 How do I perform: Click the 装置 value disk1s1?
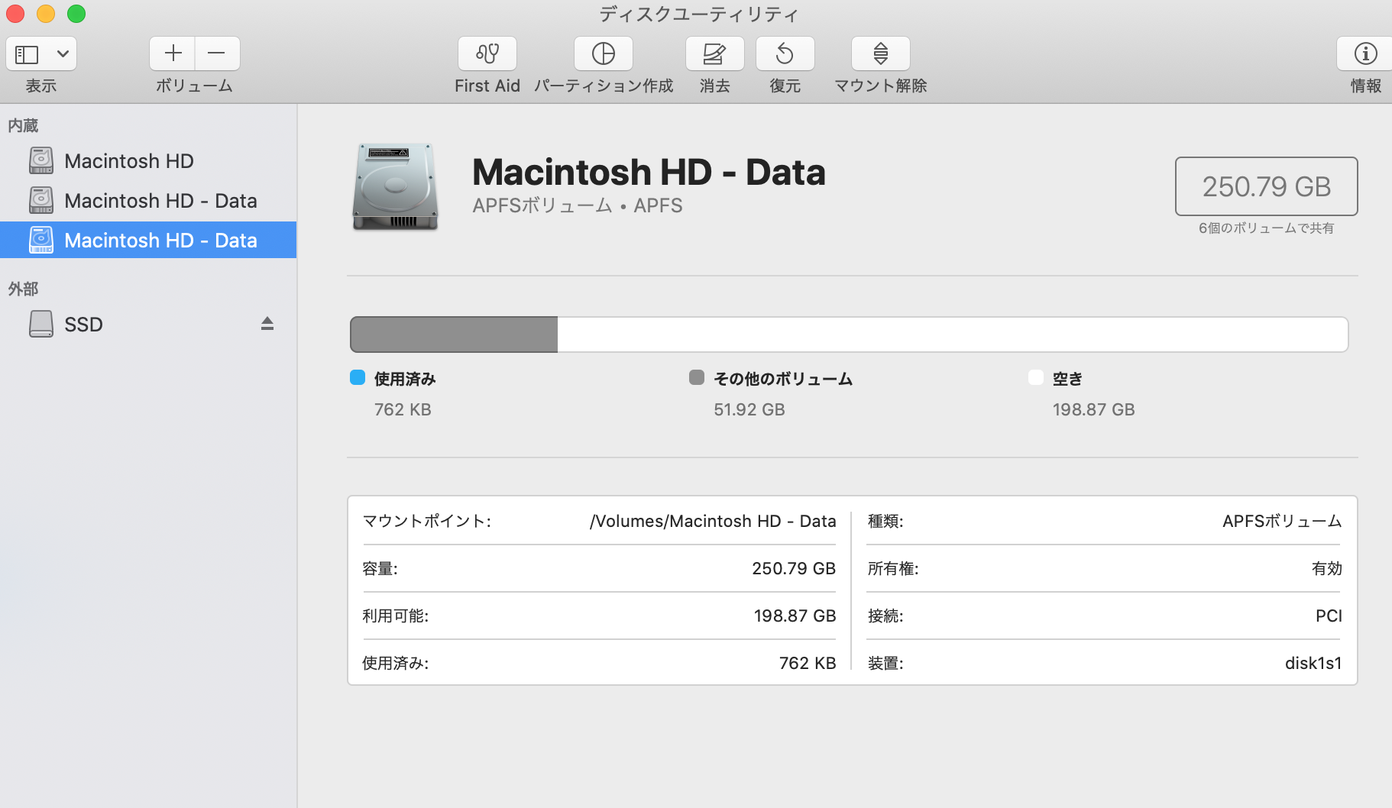1313,663
